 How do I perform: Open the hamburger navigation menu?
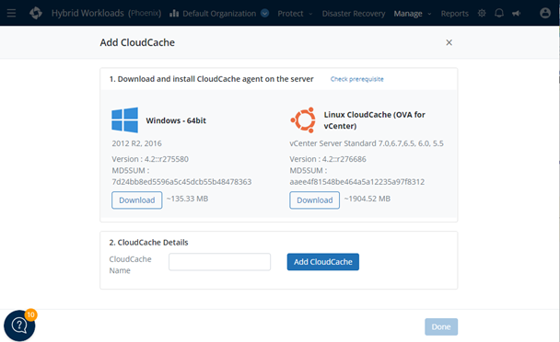click(11, 14)
